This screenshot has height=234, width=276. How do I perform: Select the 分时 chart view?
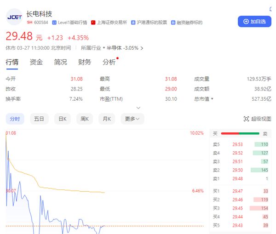coord(15,119)
